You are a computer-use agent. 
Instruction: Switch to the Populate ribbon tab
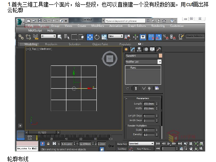(x=125, y=44)
